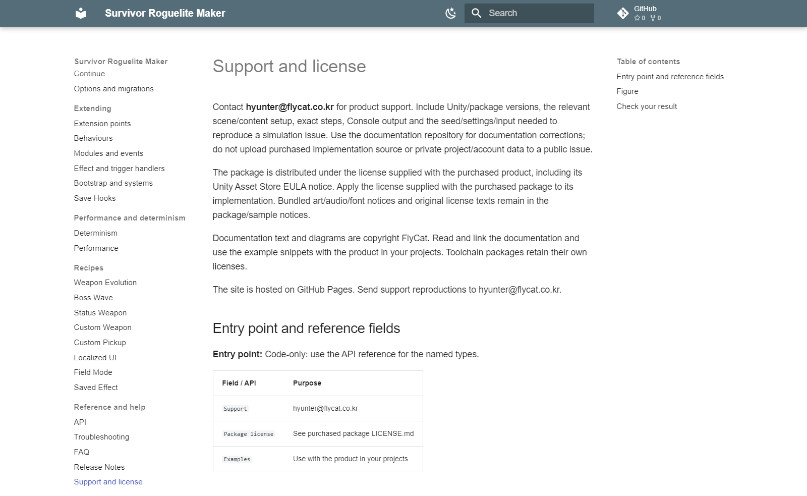This screenshot has height=496, width=807.
Task: Click 'See purchased package LICENSE.md' cell
Action: click(353, 433)
